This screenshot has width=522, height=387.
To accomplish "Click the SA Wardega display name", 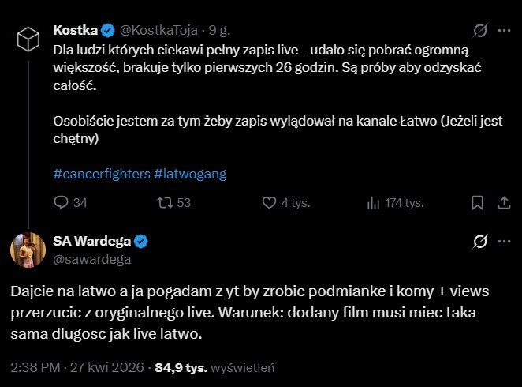I will point(91,241).
